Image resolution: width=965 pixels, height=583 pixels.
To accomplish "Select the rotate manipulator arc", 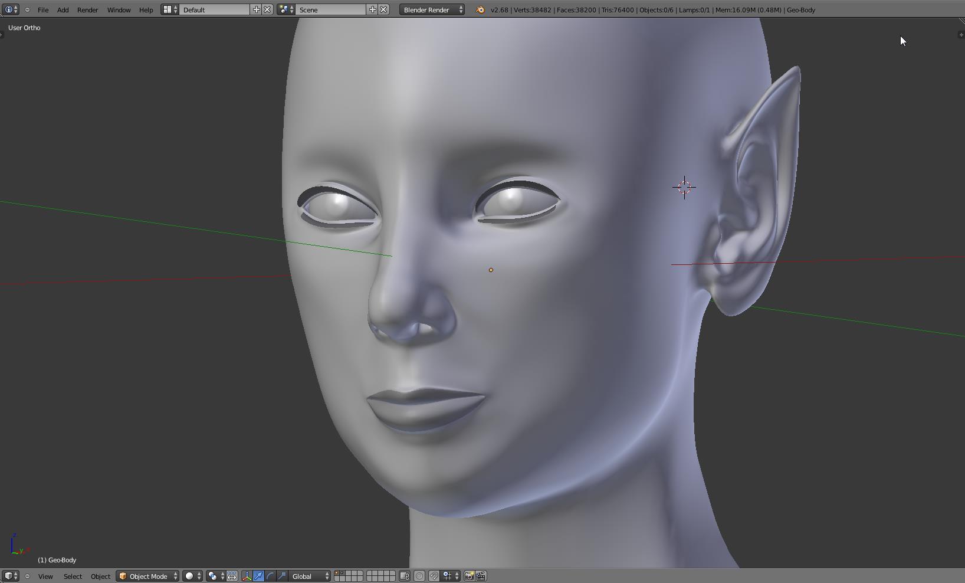I will [x=270, y=576].
